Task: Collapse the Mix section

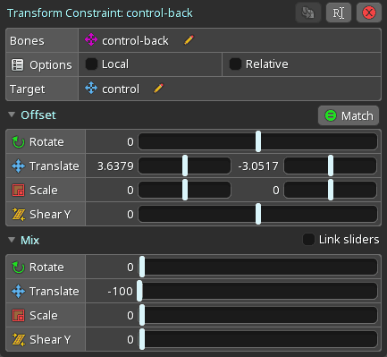Action: (12, 240)
